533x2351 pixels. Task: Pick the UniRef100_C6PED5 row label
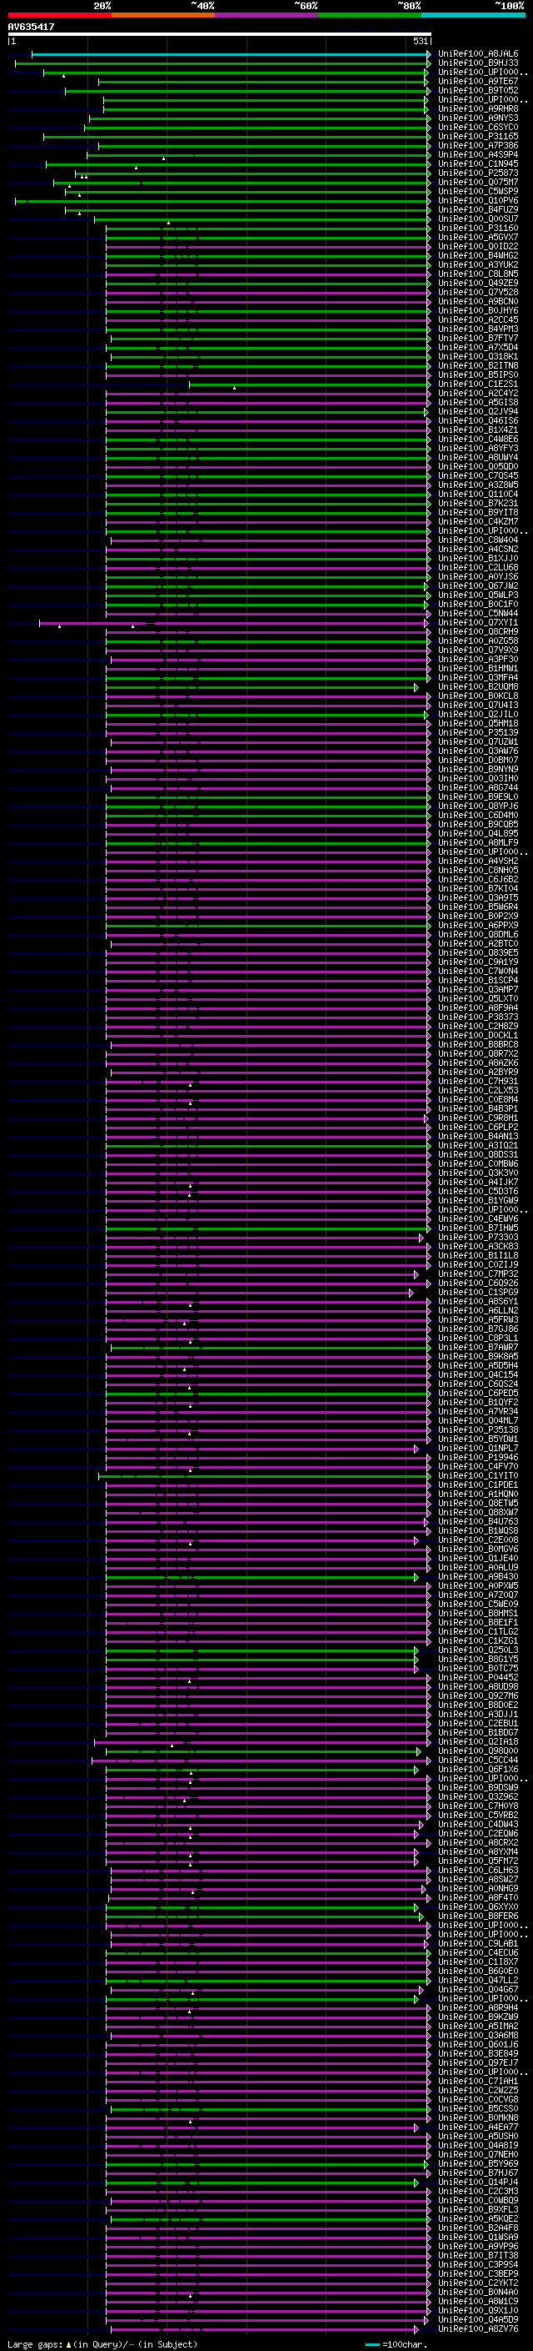click(478, 1394)
